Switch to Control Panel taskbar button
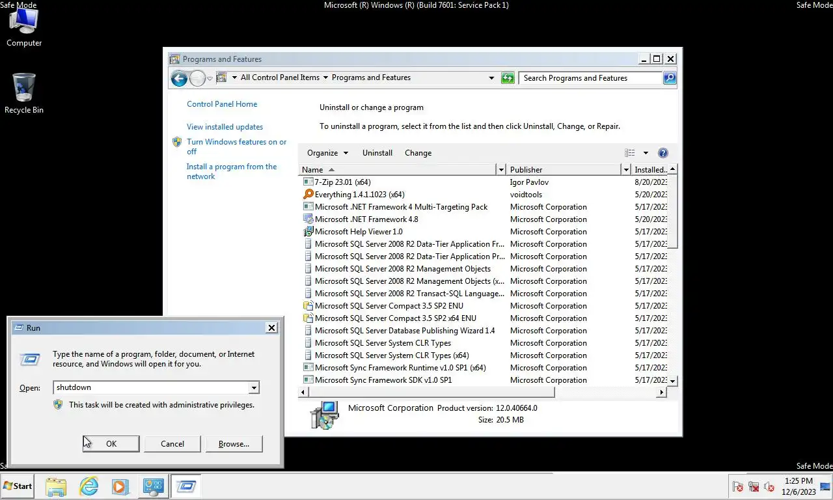This screenshot has height=500, width=833. point(154,486)
